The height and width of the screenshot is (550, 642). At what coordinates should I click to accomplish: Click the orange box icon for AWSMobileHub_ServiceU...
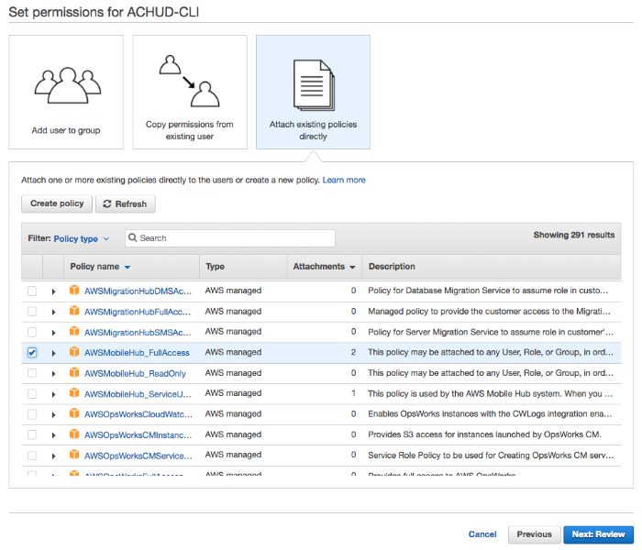click(74, 393)
